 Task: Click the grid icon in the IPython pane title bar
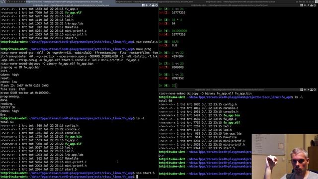click(x=302, y=5)
